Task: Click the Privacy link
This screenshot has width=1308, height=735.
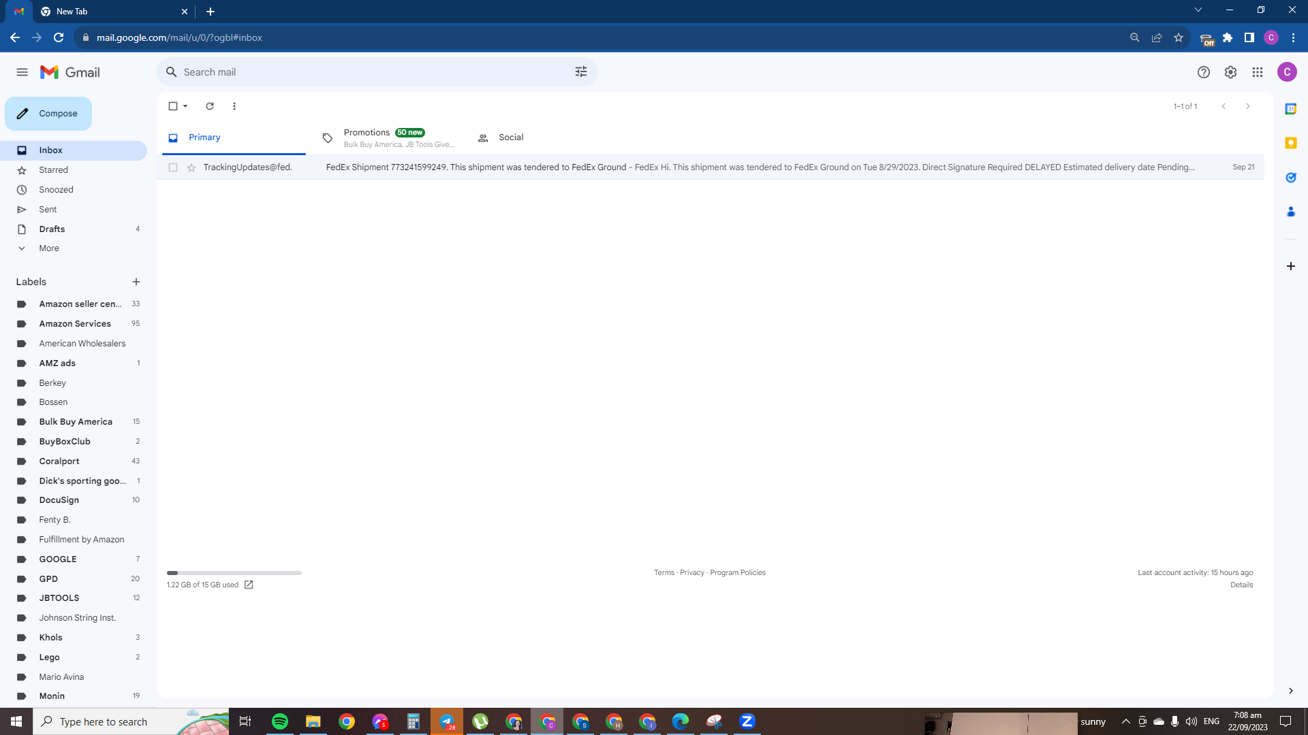Action: pyautogui.click(x=692, y=573)
